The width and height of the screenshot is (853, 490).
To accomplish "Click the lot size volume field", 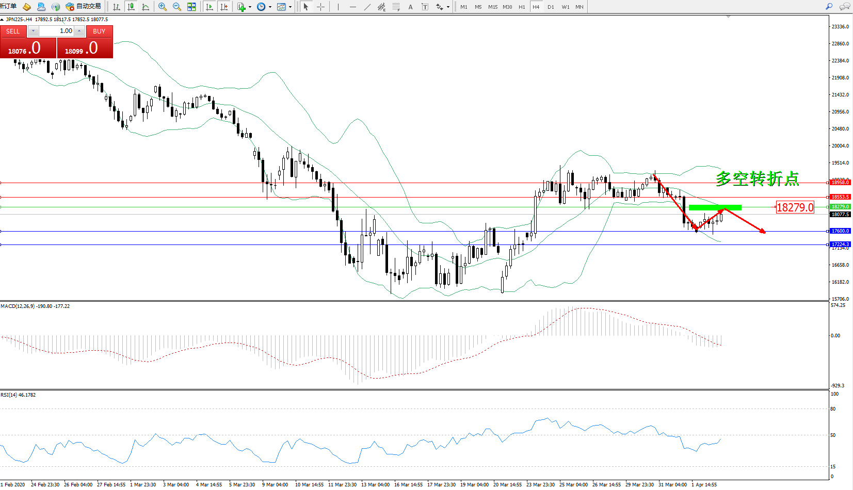I will click(57, 31).
